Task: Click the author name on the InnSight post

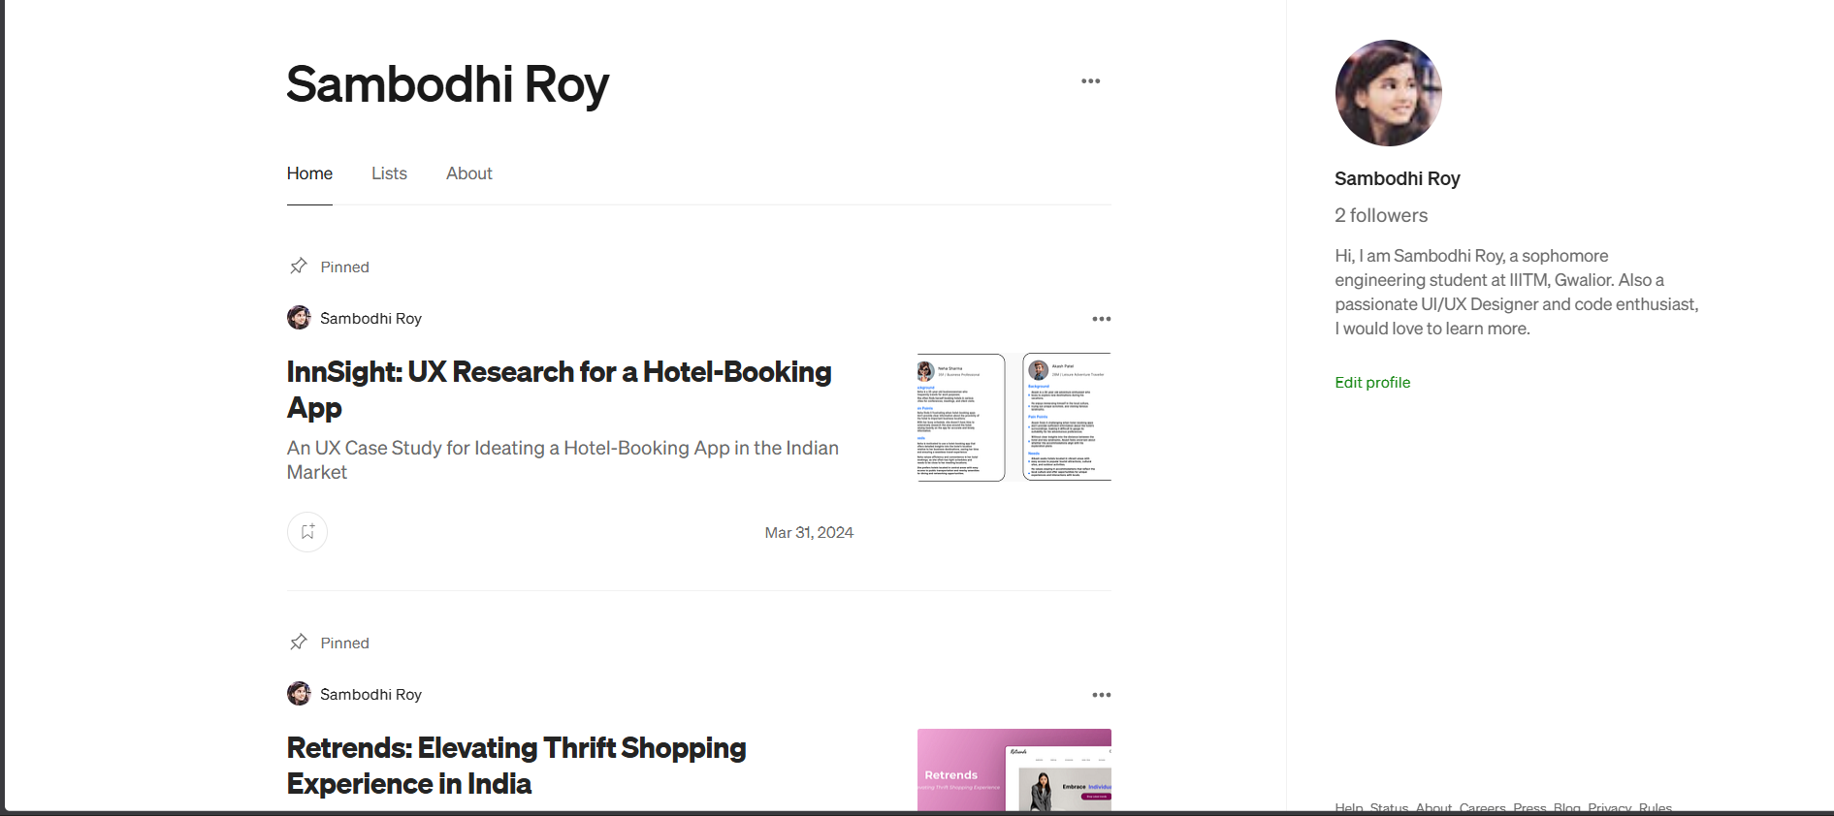Action: [370, 319]
